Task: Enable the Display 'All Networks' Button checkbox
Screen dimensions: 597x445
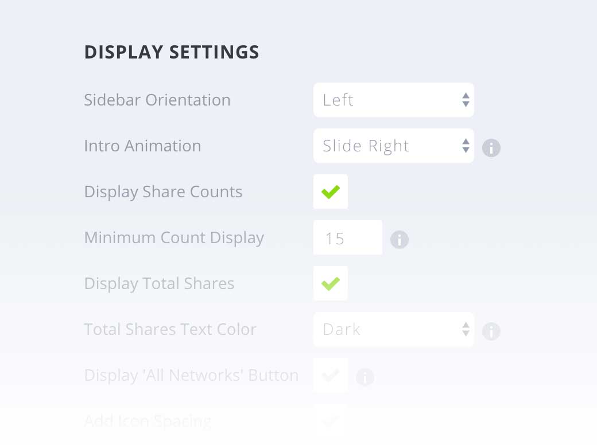Action: 331,375
